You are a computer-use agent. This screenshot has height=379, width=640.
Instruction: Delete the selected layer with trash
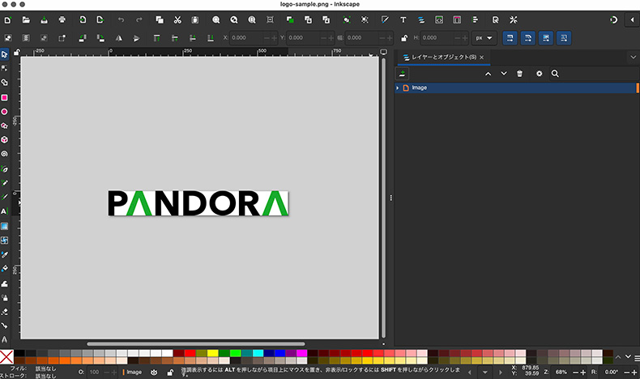[x=519, y=74]
